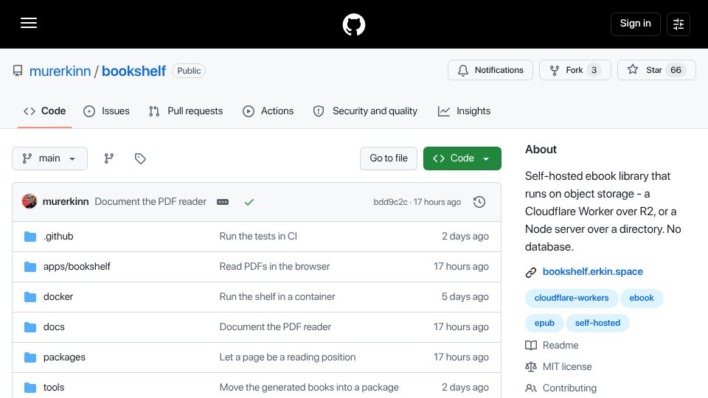Open commit bdd9c2c
The height and width of the screenshot is (398, 708).
(390, 202)
